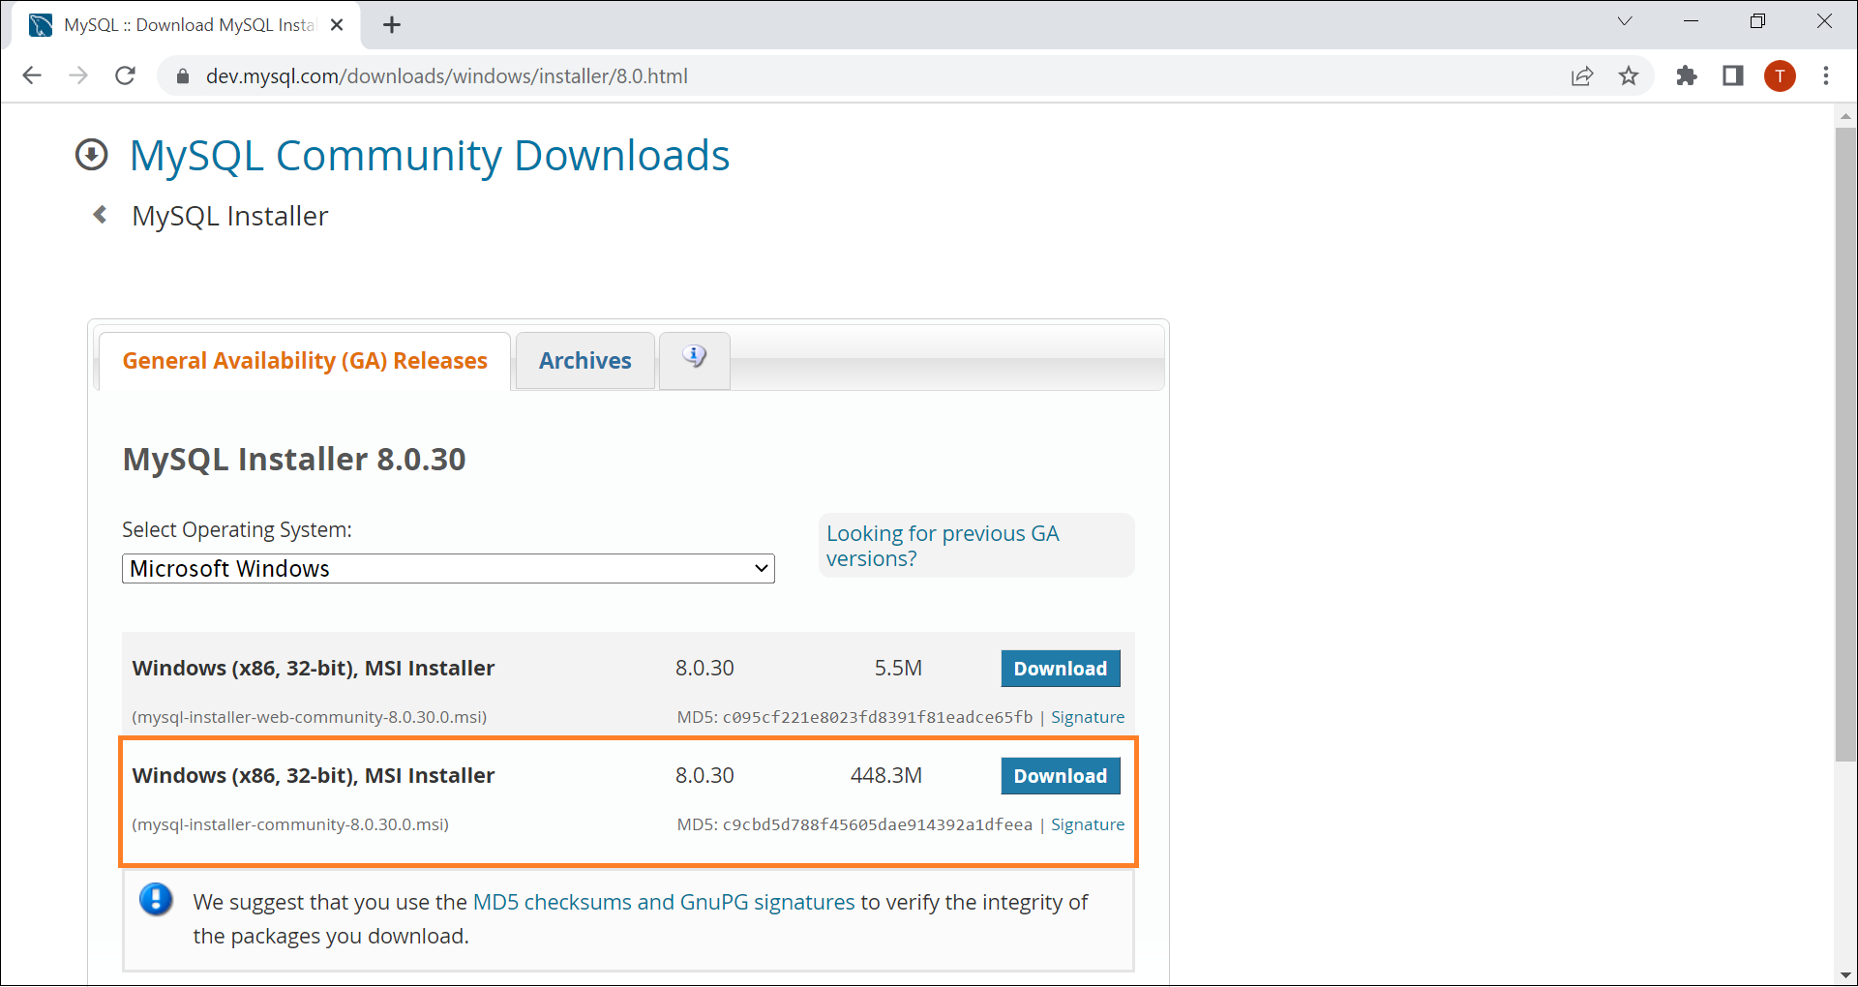
Task: Click the scrollbar down arrow
Action: point(1845,975)
